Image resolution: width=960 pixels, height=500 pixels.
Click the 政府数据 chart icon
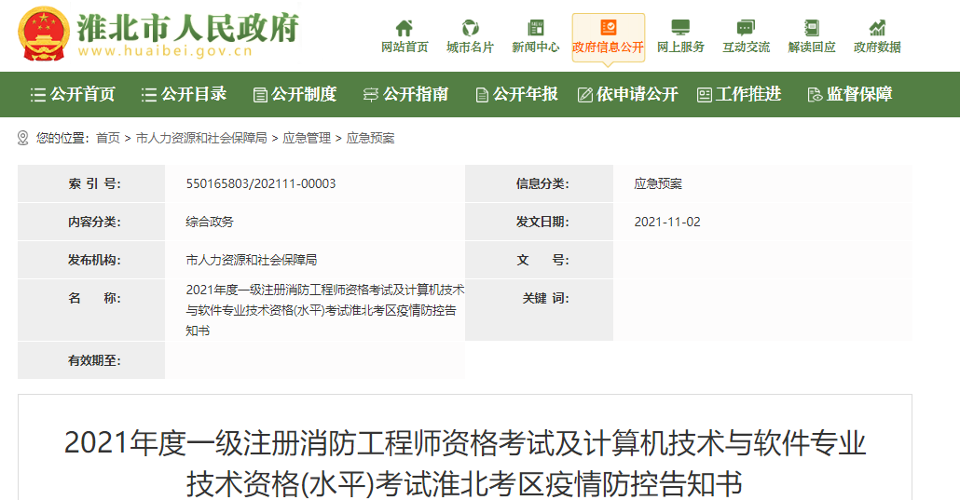877,28
